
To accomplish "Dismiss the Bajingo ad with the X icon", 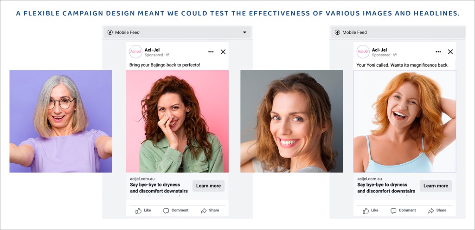I will [x=223, y=52].
